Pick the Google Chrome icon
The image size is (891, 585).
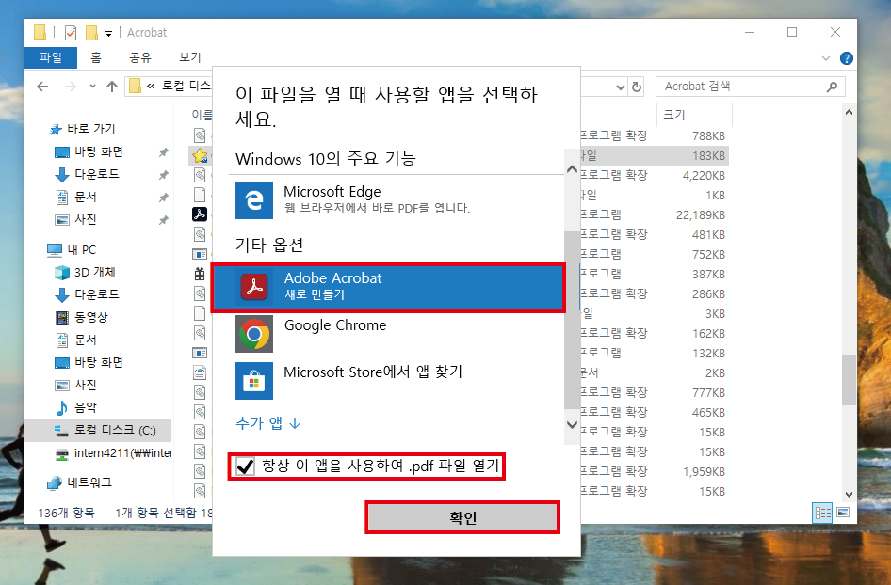(x=254, y=334)
